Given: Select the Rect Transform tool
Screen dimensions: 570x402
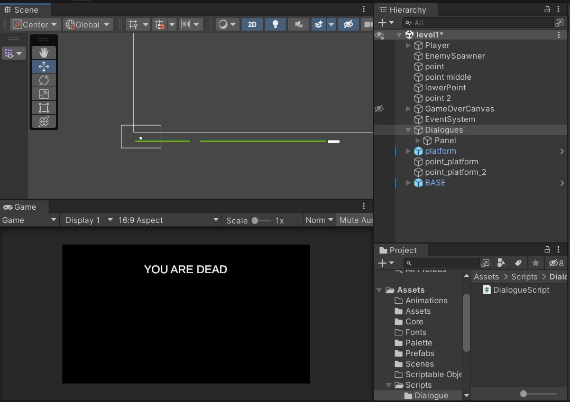Looking at the screenshot, I should (x=44, y=108).
